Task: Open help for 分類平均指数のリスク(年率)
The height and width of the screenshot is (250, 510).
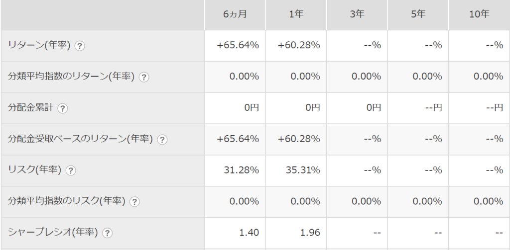Action: coord(134,202)
